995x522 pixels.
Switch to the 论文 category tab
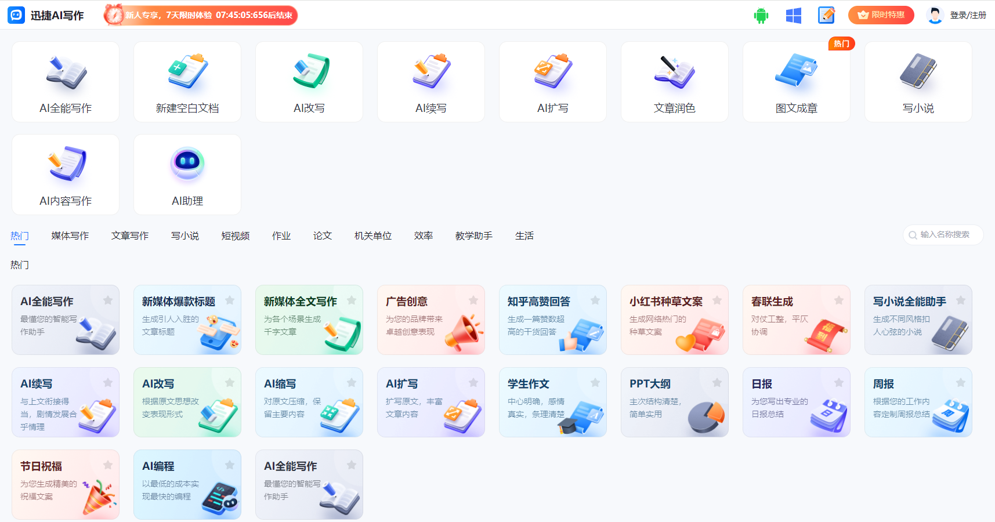tap(322, 236)
